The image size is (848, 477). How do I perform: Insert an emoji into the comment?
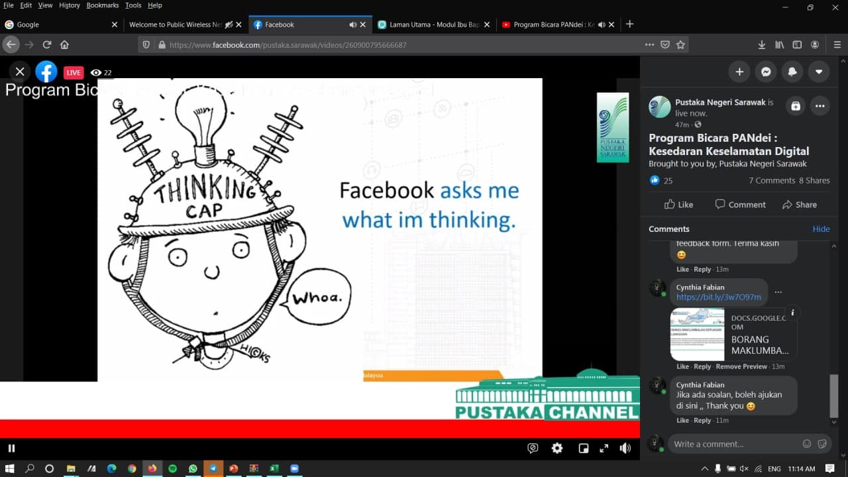[806, 444]
